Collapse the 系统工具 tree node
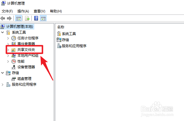184x121 pixels. pos(2,32)
